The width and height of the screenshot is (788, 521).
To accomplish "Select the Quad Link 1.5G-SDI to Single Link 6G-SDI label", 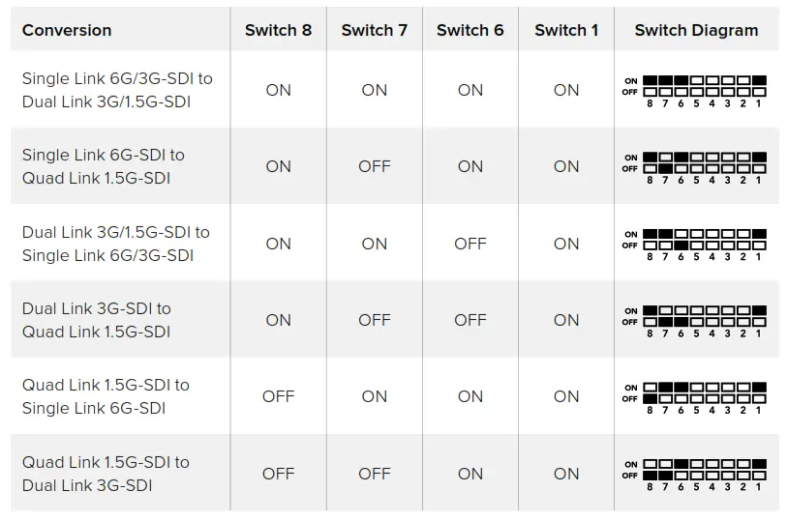I will point(106,396).
